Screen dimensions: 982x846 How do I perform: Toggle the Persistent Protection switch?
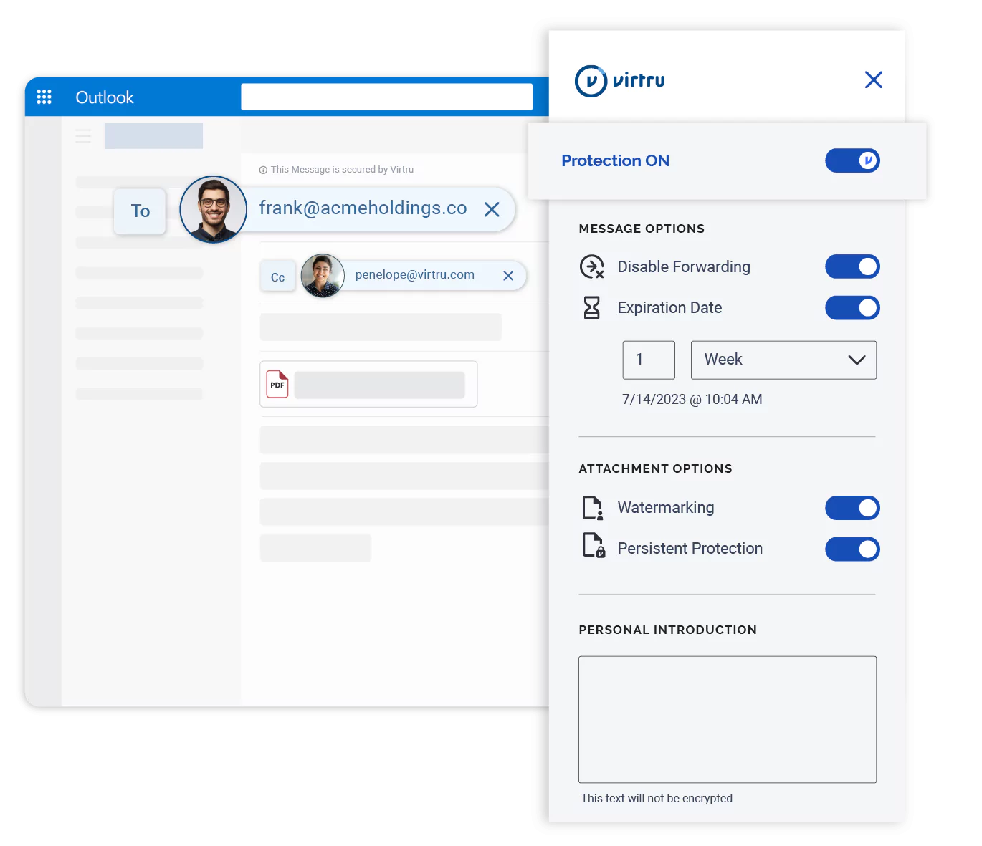852,549
